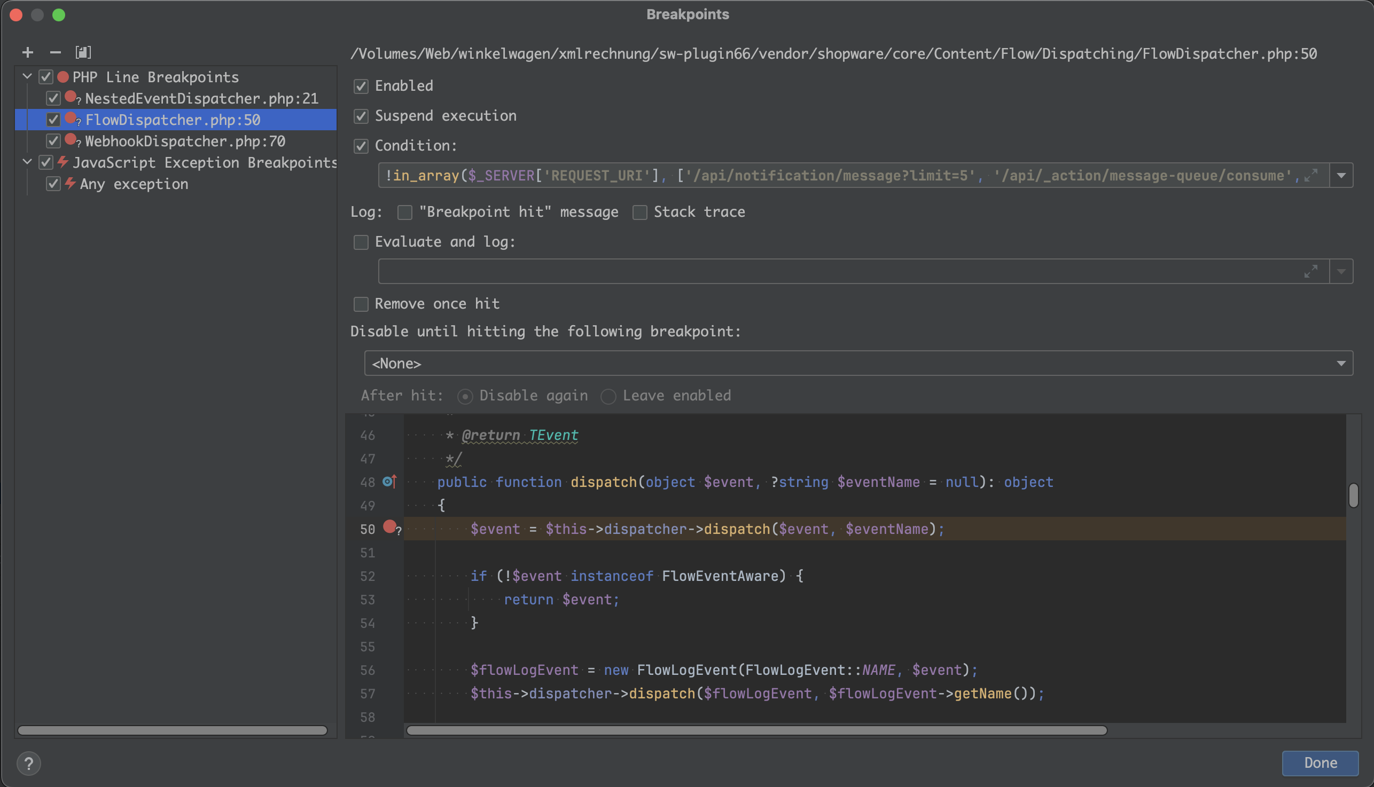Click "return $event;" on line 53

tap(561, 600)
